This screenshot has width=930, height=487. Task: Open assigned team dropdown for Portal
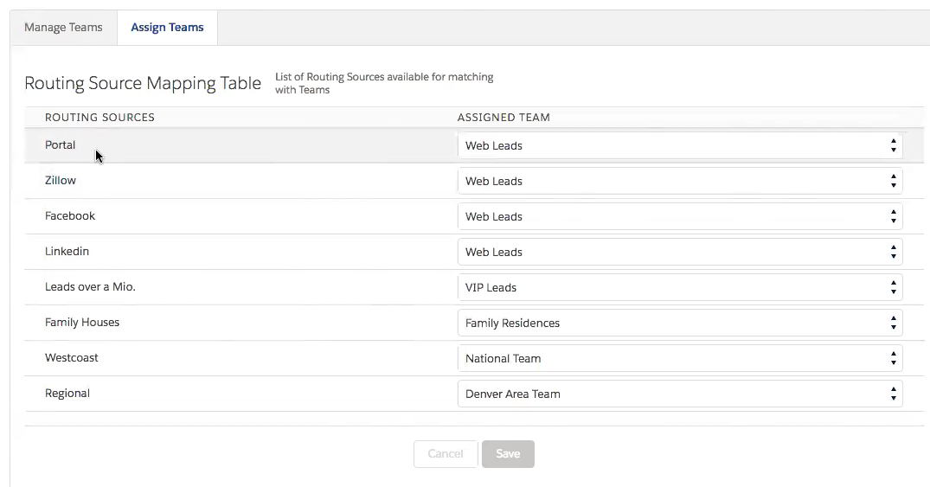(680, 145)
